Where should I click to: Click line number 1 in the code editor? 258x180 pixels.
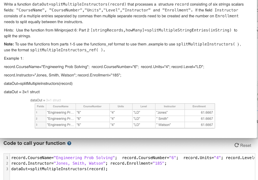pos(7,158)
